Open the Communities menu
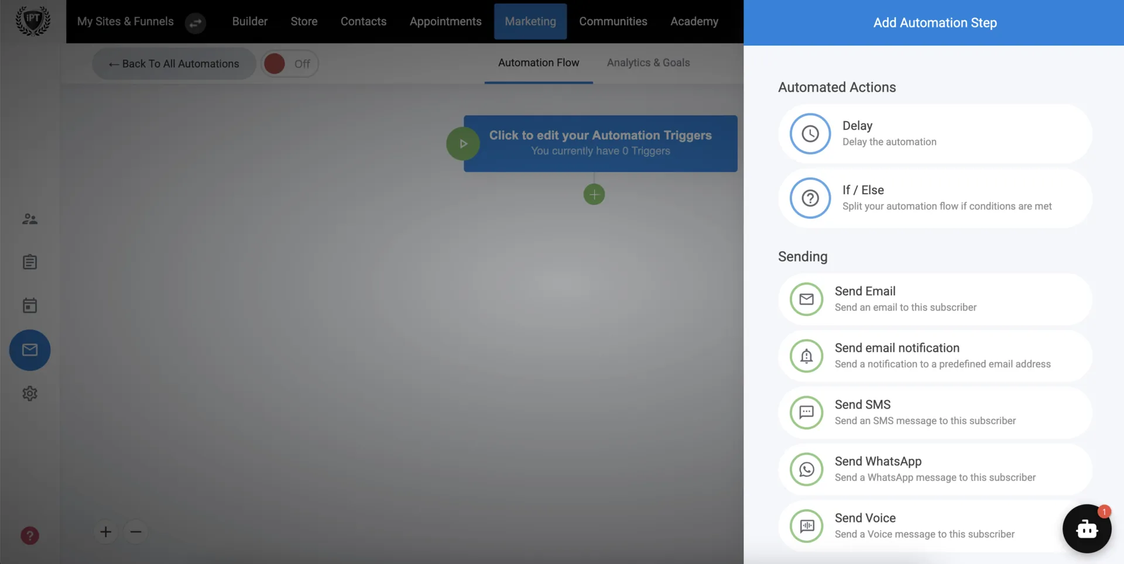1124x564 pixels. (613, 22)
